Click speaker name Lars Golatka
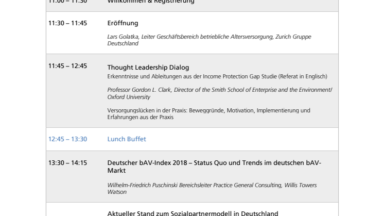This screenshot has height=216, width=384. [121, 37]
